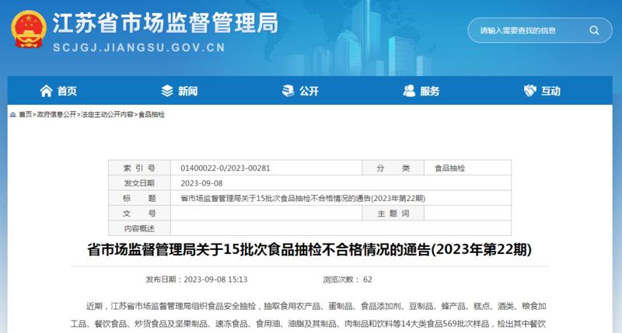Viewport: 622px width, 333px height.
Task: Go to 食品抽检 breadcrumb link
Action: coord(151,114)
